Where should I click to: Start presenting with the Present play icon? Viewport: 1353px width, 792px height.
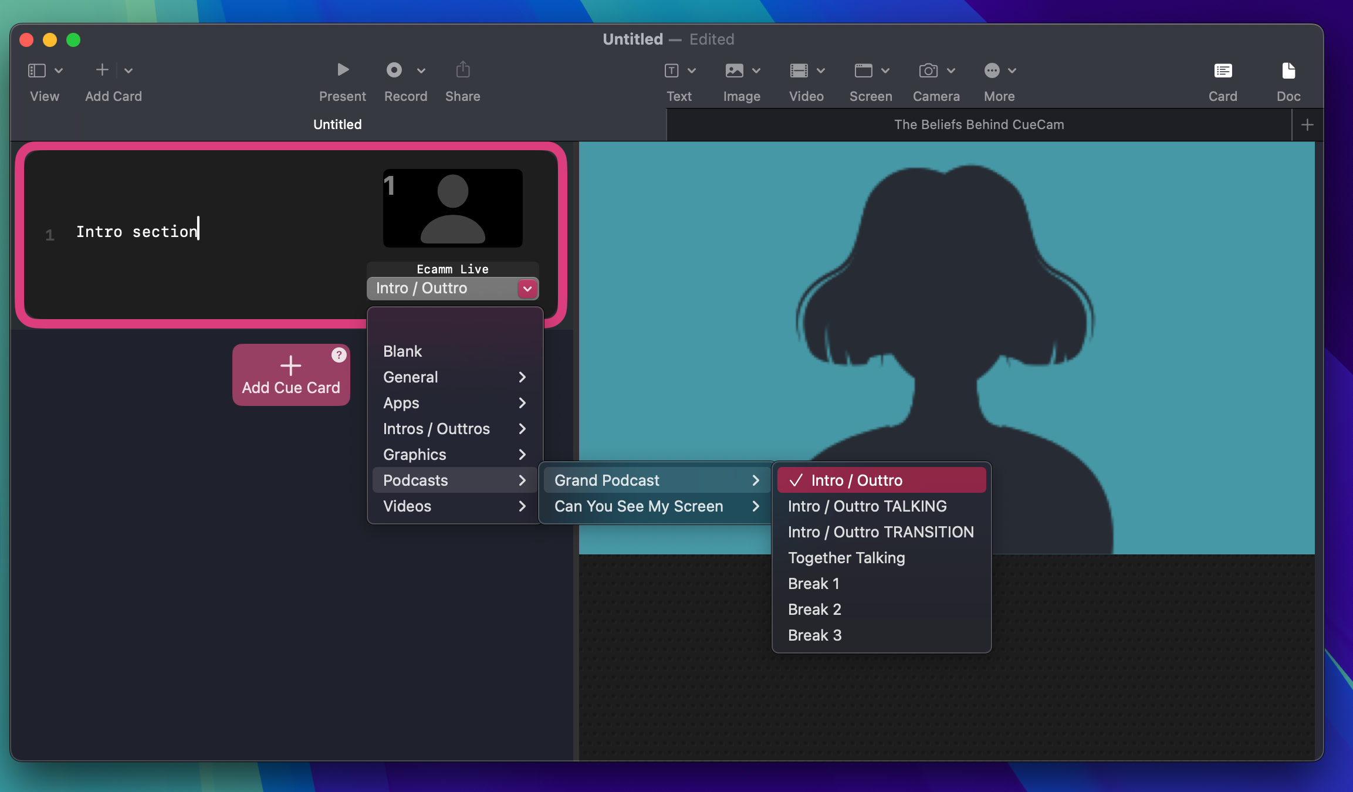(343, 70)
